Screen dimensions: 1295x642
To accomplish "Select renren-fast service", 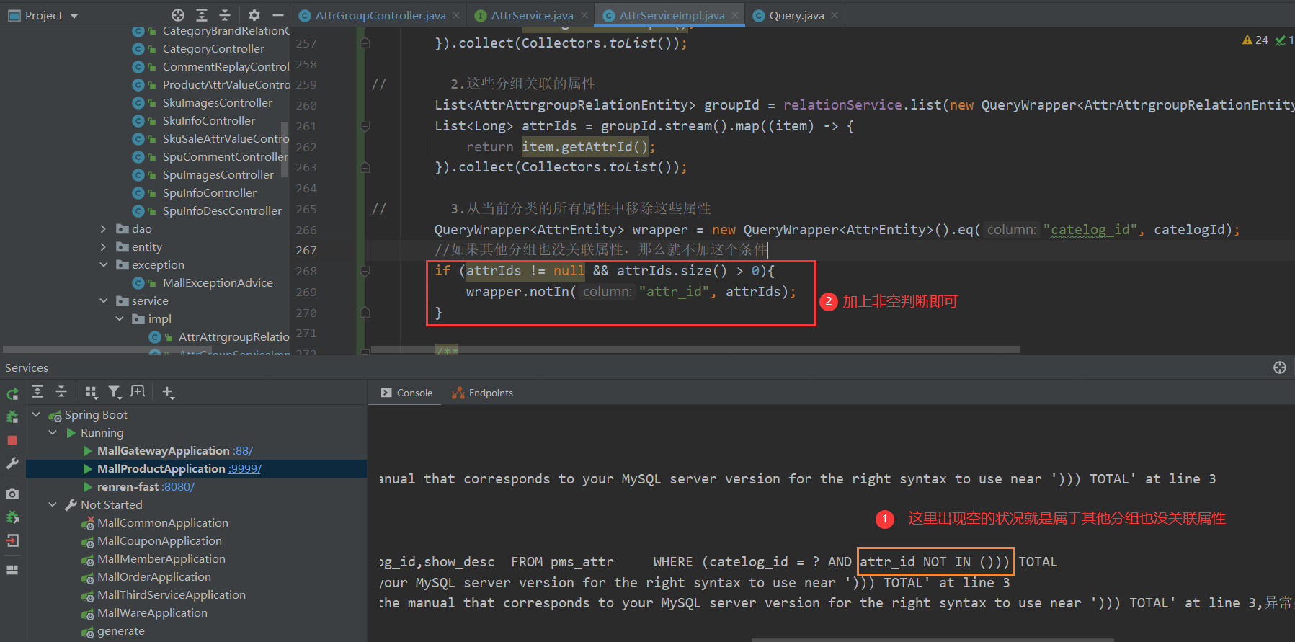I will click(x=128, y=486).
